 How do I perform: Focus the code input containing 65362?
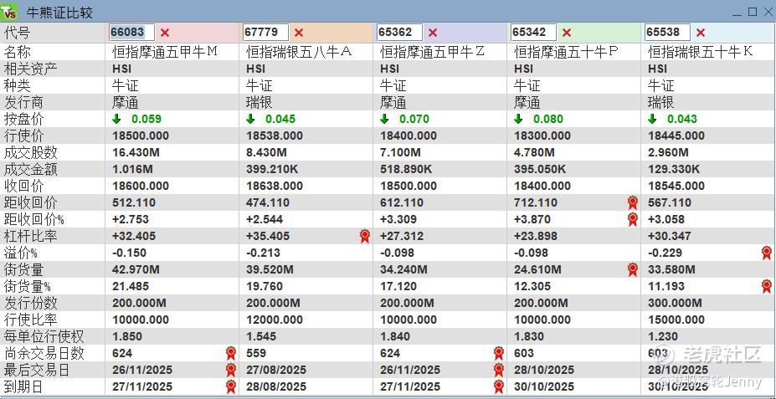400,33
